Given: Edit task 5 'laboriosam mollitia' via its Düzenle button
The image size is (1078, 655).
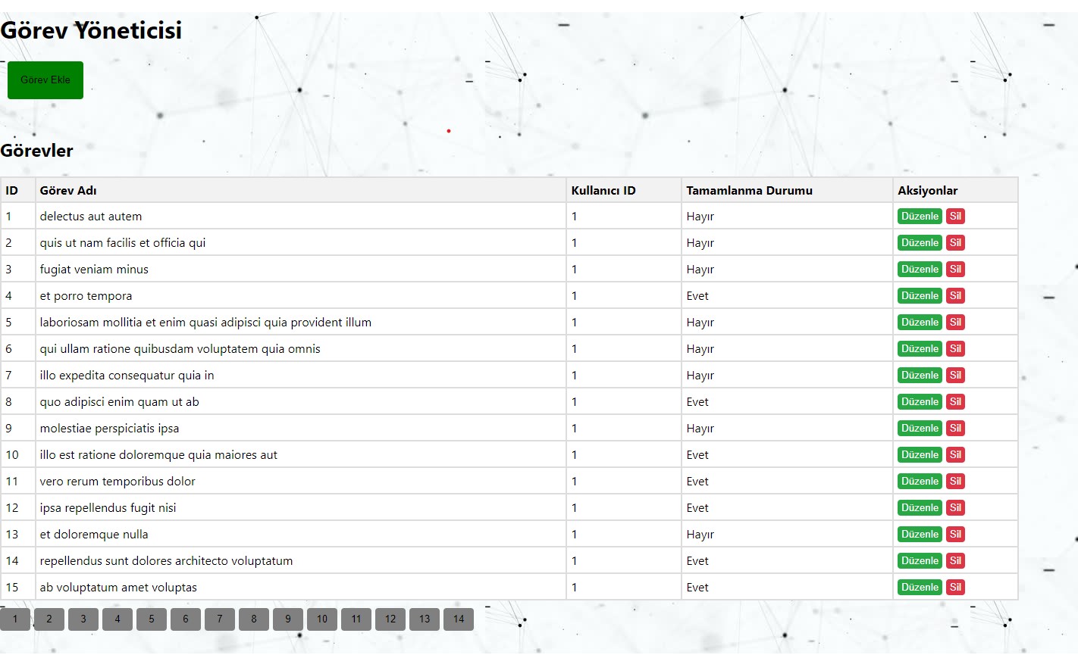Looking at the screenshot, I should coord(920,323).
